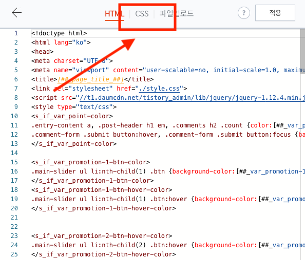Click line number 14 in the gutter
The width and height of the screenshot is (305, 260).
tap(14, 153)
